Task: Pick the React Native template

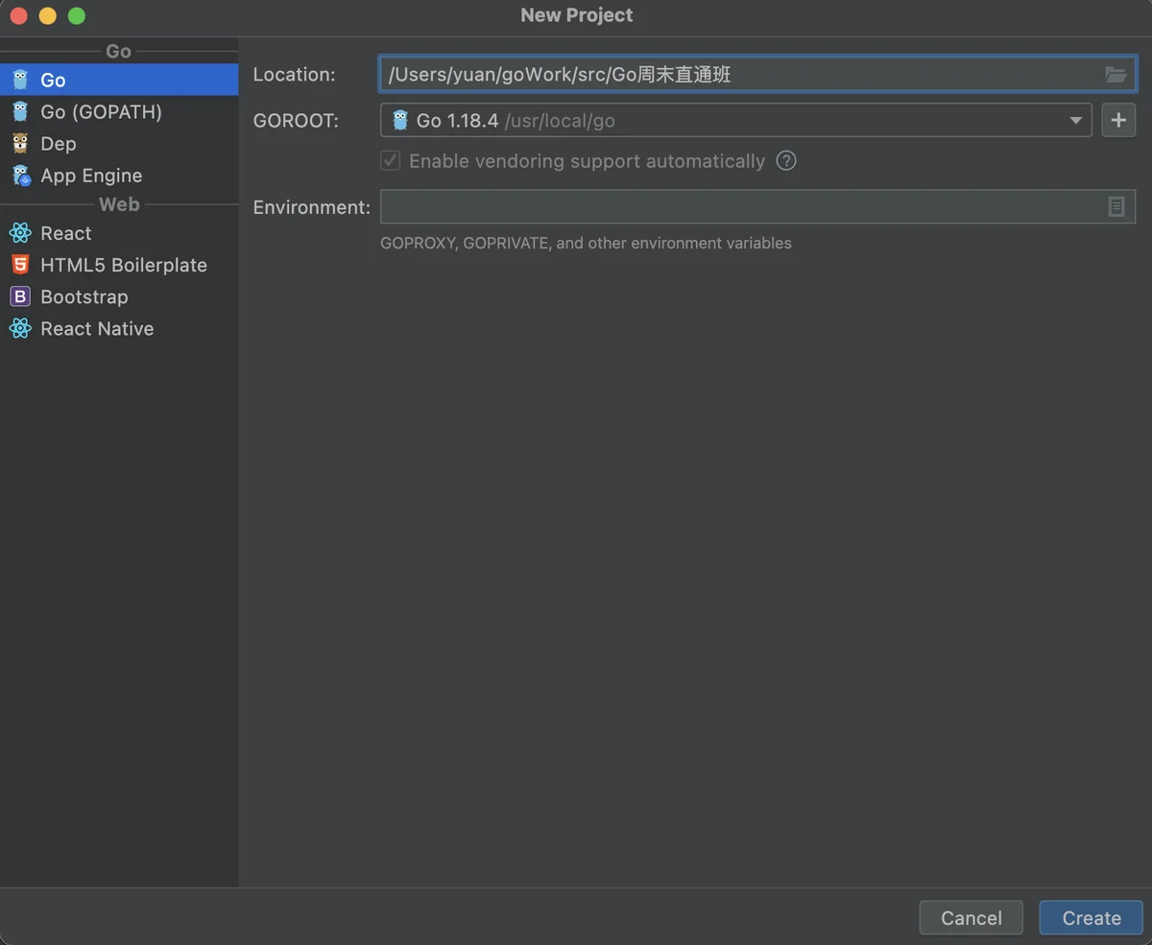Action: pos(119,328)
